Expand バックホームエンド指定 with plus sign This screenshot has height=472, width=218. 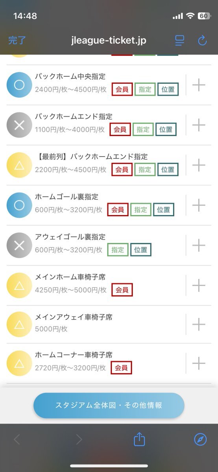(x=199, y=125)
